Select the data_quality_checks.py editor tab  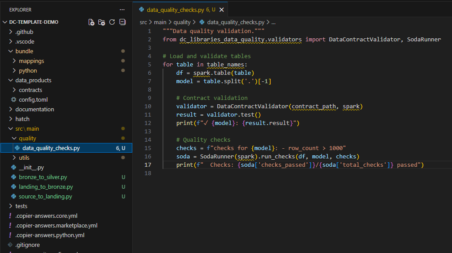point(180,10)
